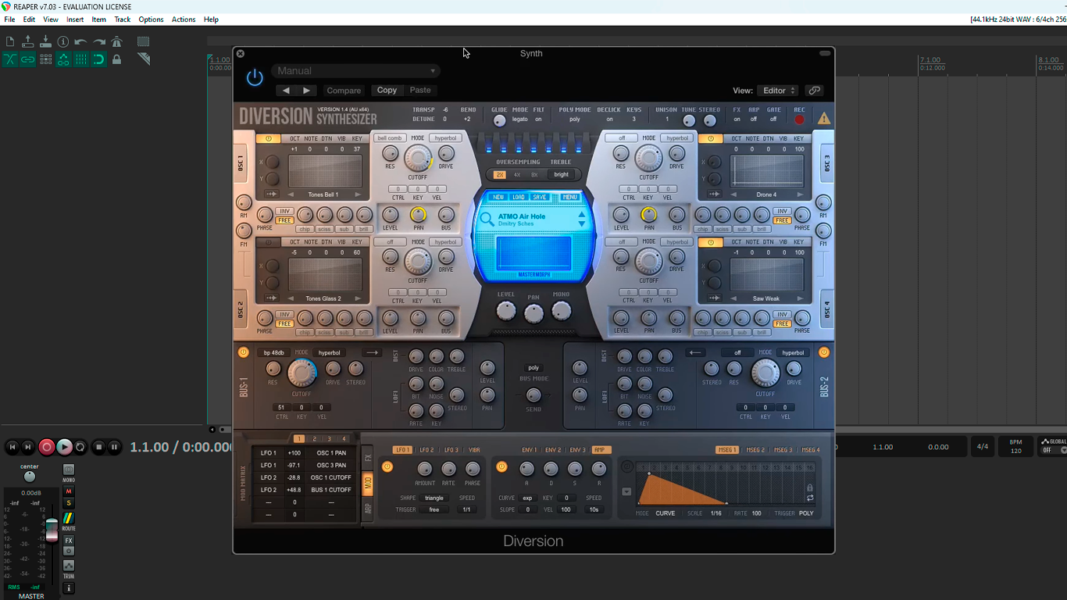This screenshot has width=1067, height=600.
Task: Toggle OSC 3 orange power button
Action: 710,138
